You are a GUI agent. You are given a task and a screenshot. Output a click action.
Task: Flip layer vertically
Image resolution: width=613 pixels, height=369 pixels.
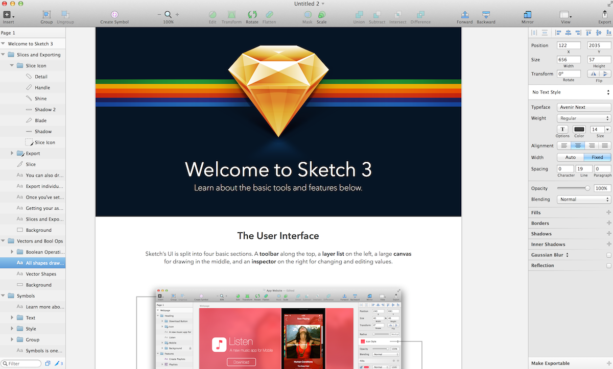(605, 74)
